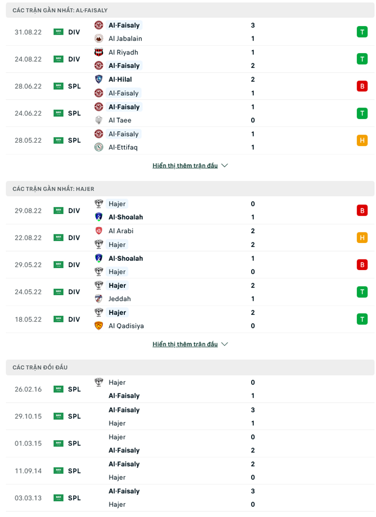The height and width of the screenshot is (517, 376).
Task: Open Al-Shoalah team name on 29.08.22
Action: click(126, 217)
